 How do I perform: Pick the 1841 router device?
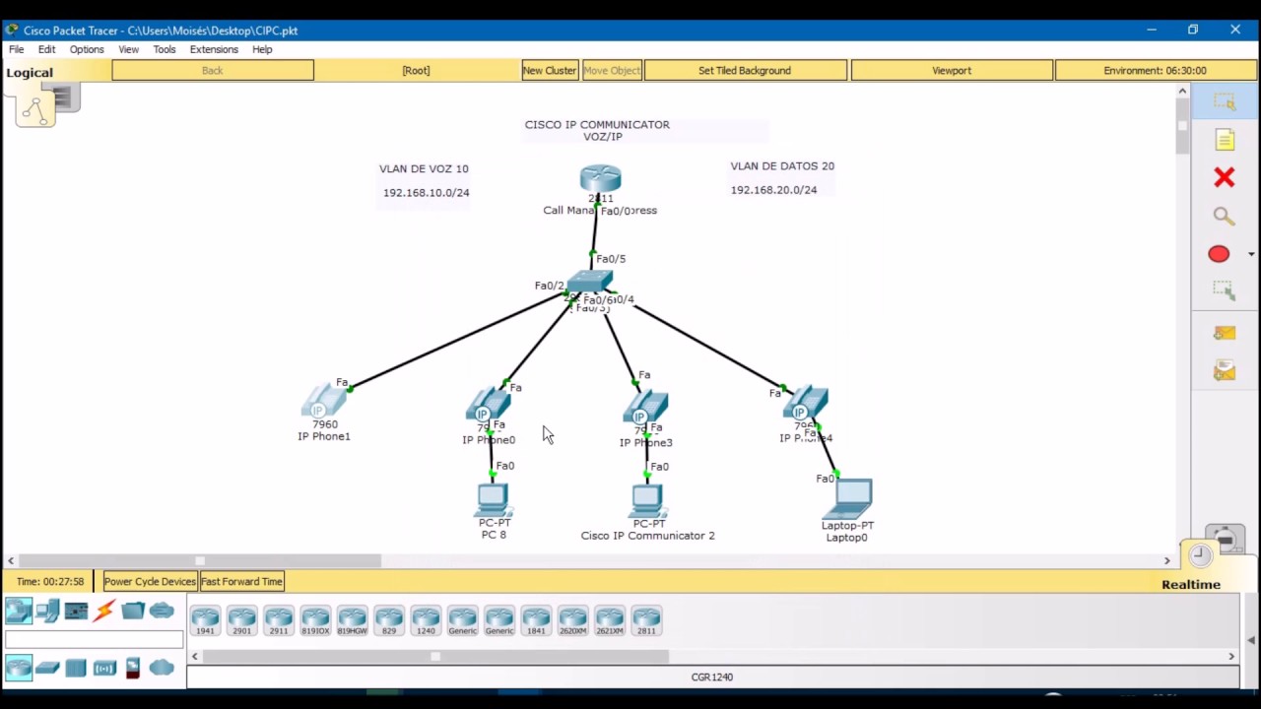pos(536,620)
